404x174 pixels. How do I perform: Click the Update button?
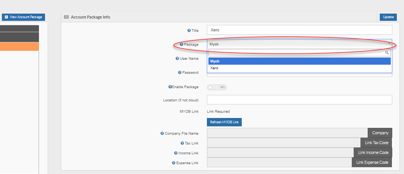coord(388,17)
